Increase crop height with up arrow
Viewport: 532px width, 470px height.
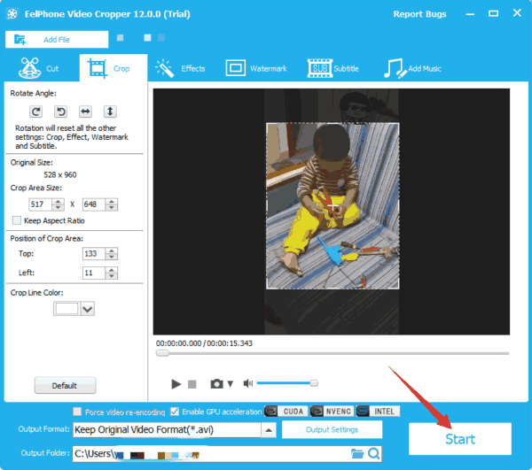click(112, 202)
